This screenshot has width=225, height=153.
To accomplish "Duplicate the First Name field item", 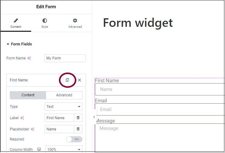I will tap(67, 80).
